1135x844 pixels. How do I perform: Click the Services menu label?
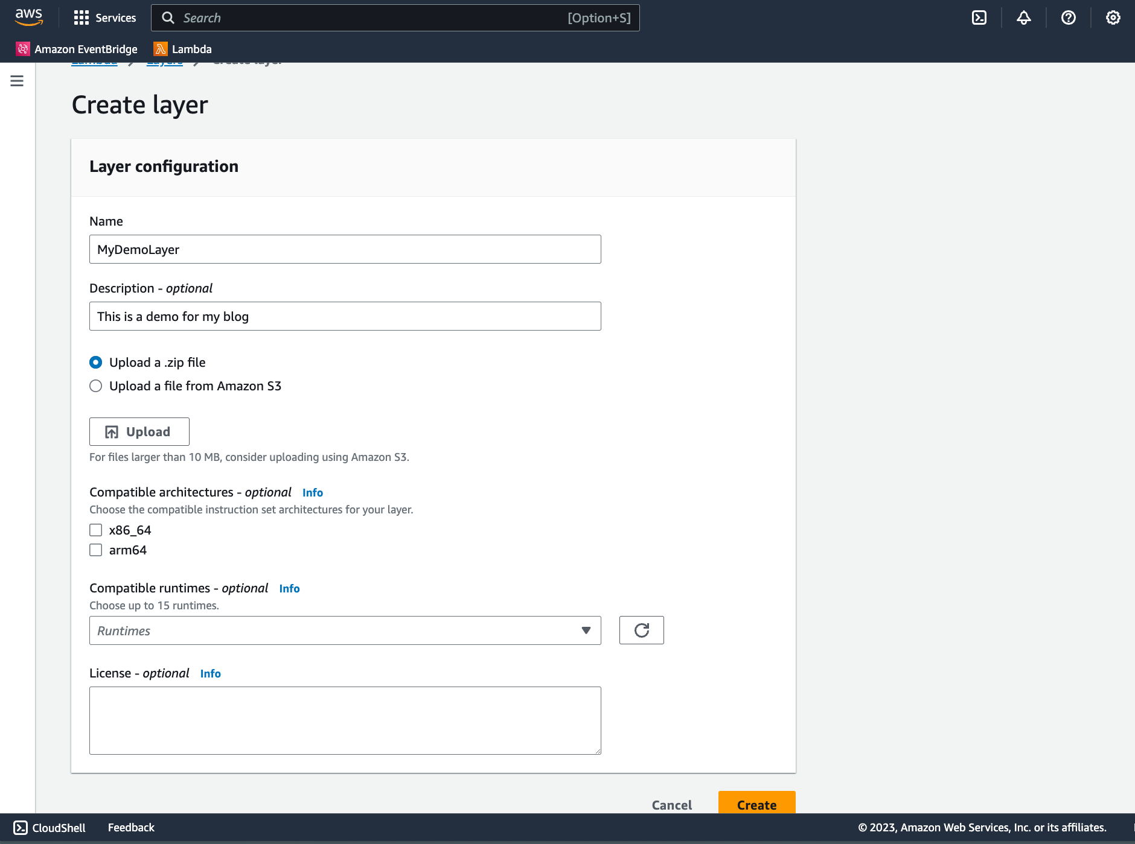pyautogui.click(x=116, y=18)
